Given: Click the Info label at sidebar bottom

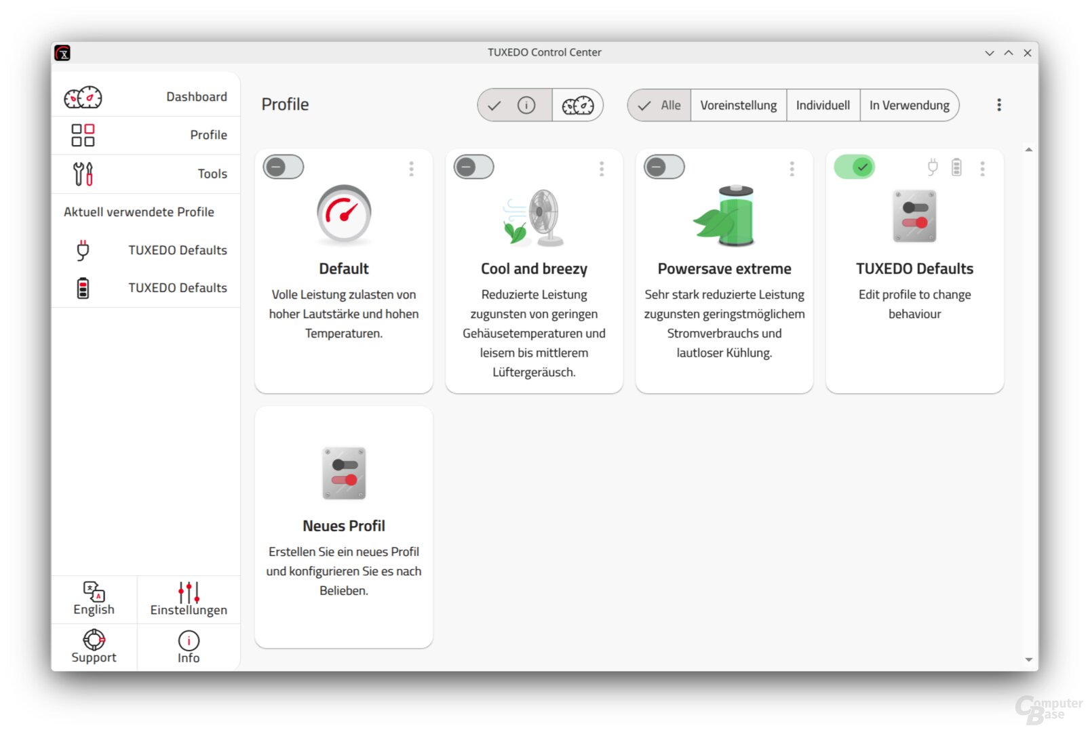Looking at the screenshot, I should tap(189, 658).
